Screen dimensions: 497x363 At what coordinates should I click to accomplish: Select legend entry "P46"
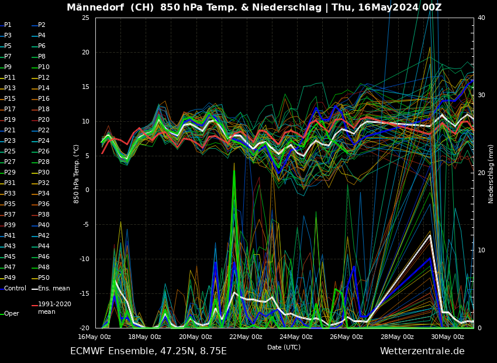click(x=44, y=256)
